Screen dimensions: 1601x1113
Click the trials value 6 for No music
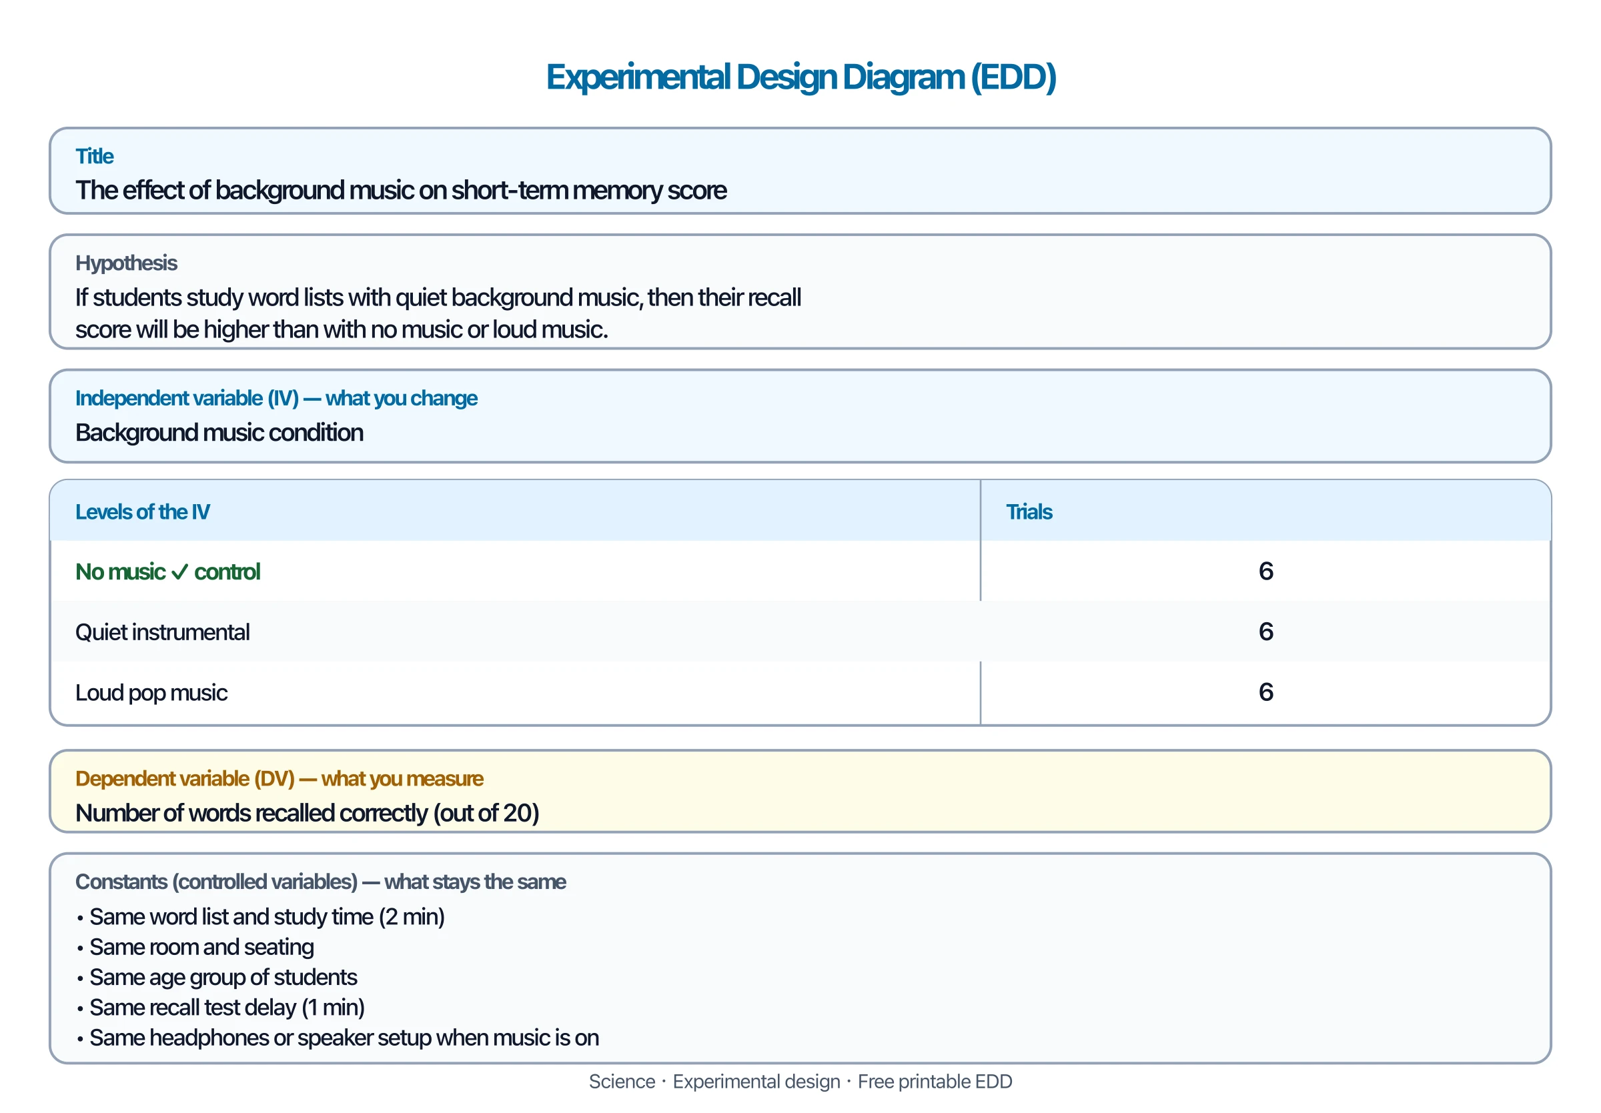(1265, 572)
